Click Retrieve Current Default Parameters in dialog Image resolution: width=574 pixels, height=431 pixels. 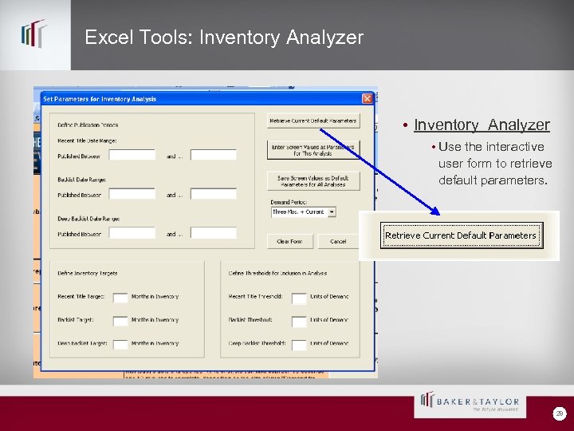(x=313, y=121)
